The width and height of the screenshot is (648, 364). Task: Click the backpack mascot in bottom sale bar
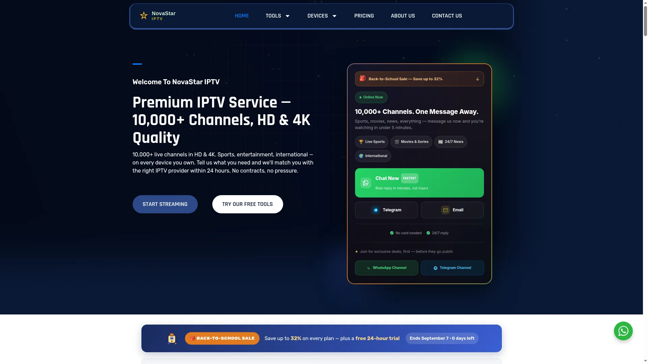coord(172,339)
